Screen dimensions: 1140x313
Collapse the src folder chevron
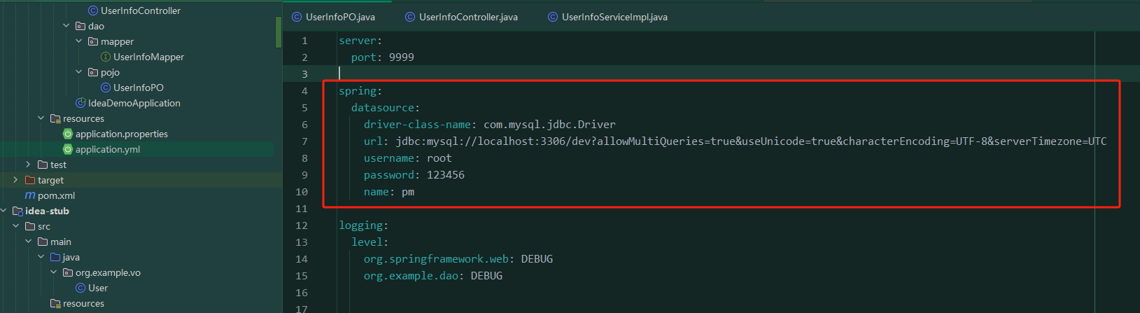16,226
